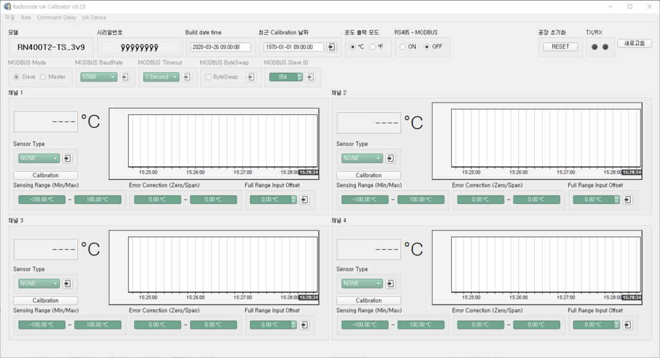Click the Channel 3 temperature readout display
The image size is (660, 358).
pyautogui.click(x=46, y=249)
